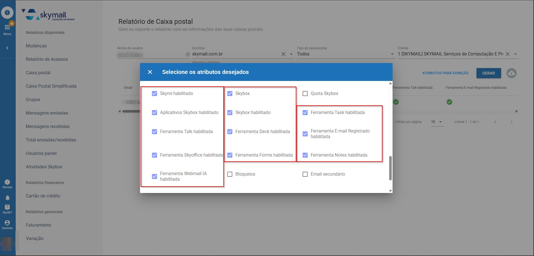Open the Gerente profile icon
The image size is (534, 256).
[7, 223]
